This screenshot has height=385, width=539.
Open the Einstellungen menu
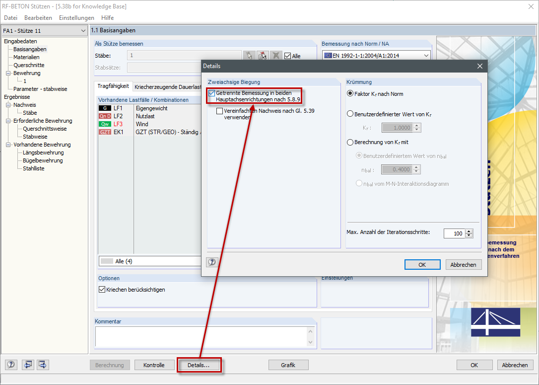[76, 18]
